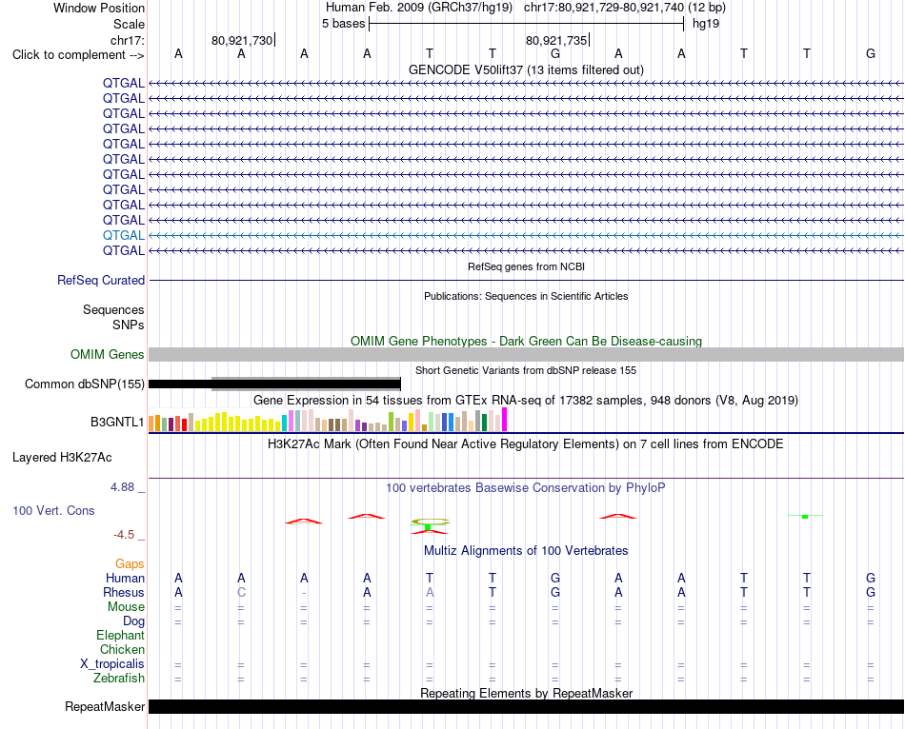Click the orange Gaps row label

[130, 564]
